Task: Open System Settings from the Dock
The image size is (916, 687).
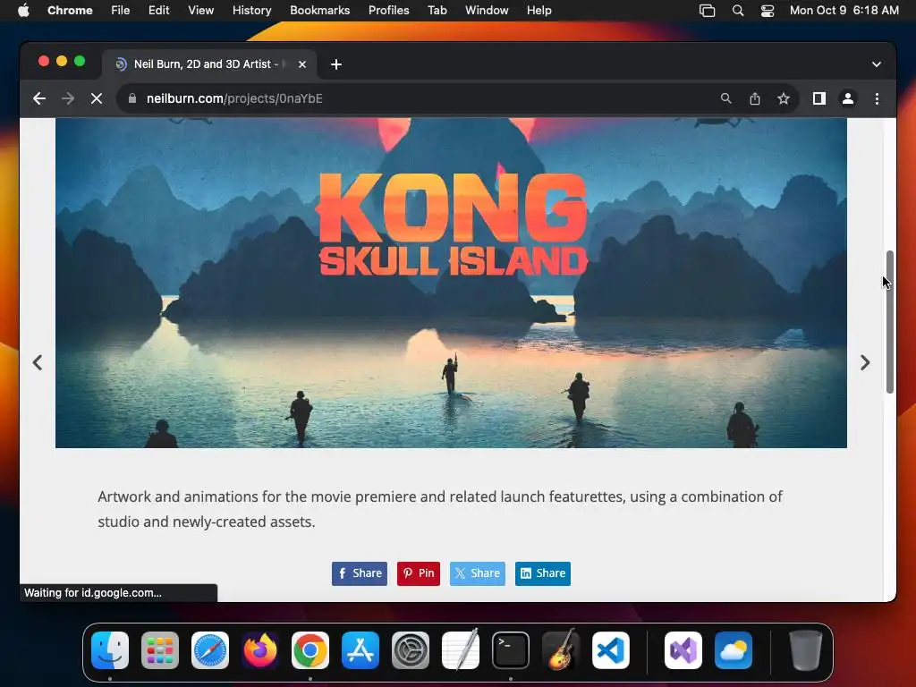Action: [410, 650]
